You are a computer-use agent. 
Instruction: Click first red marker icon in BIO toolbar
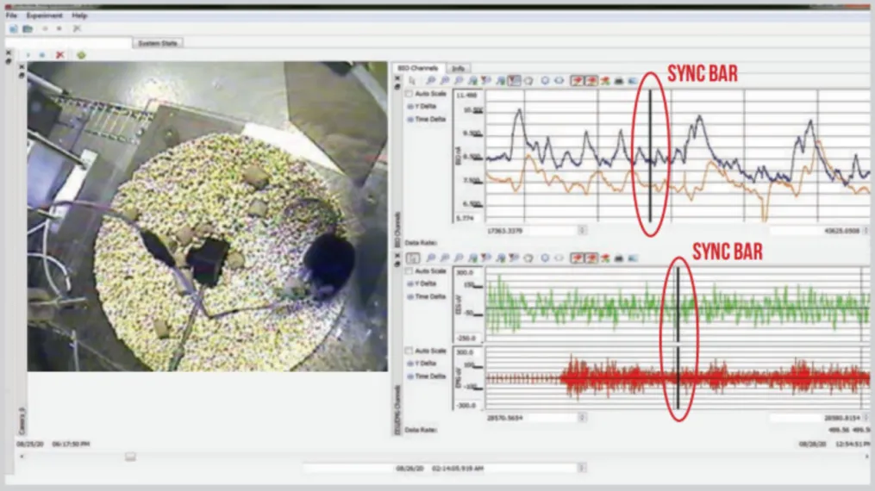[x=577, y=81]
